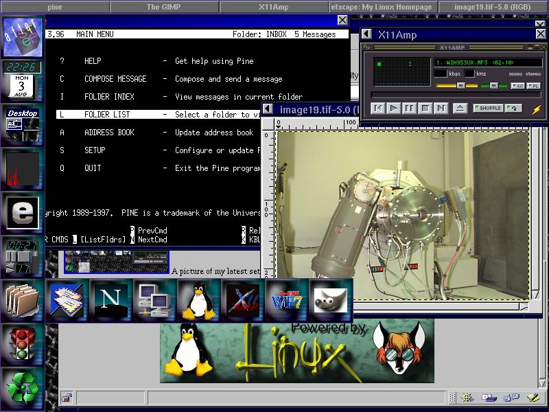Launch Netscape from the N icon
Screen dimensions: 549x412
tap(111, 301)
